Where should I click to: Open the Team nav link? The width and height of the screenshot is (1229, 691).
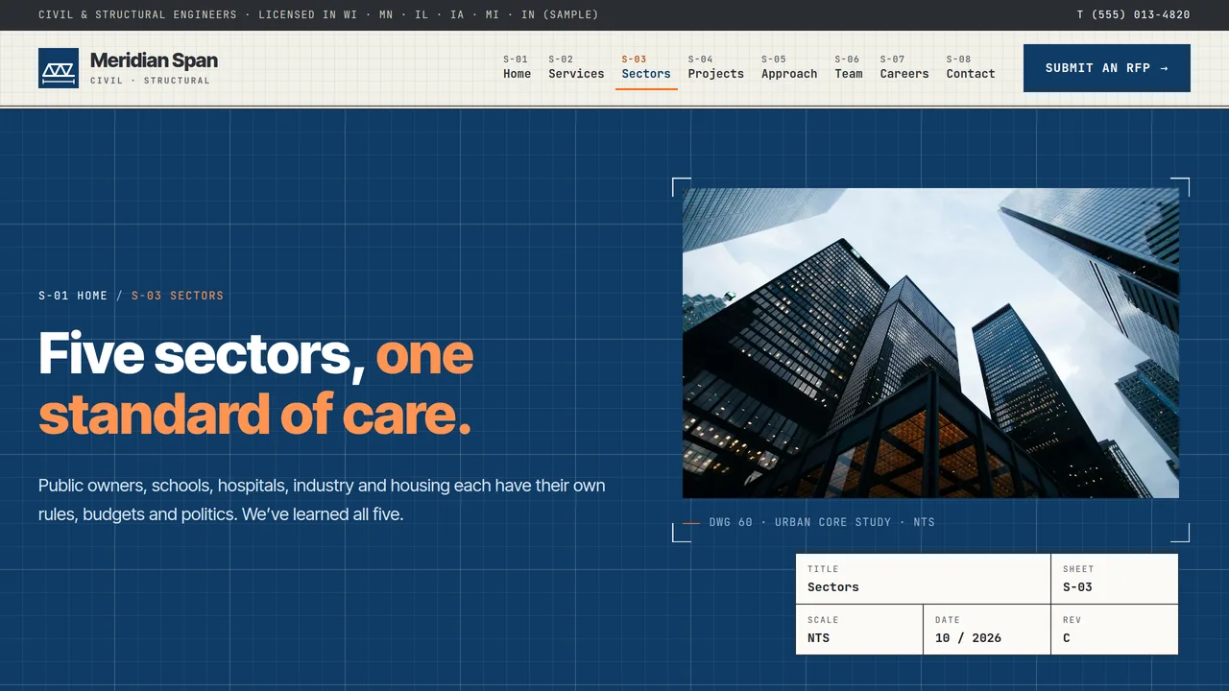[x=849, y=67]
